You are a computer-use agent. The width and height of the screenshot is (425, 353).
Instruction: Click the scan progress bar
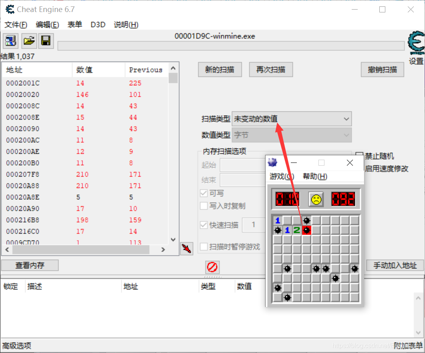tap(231, 46)
